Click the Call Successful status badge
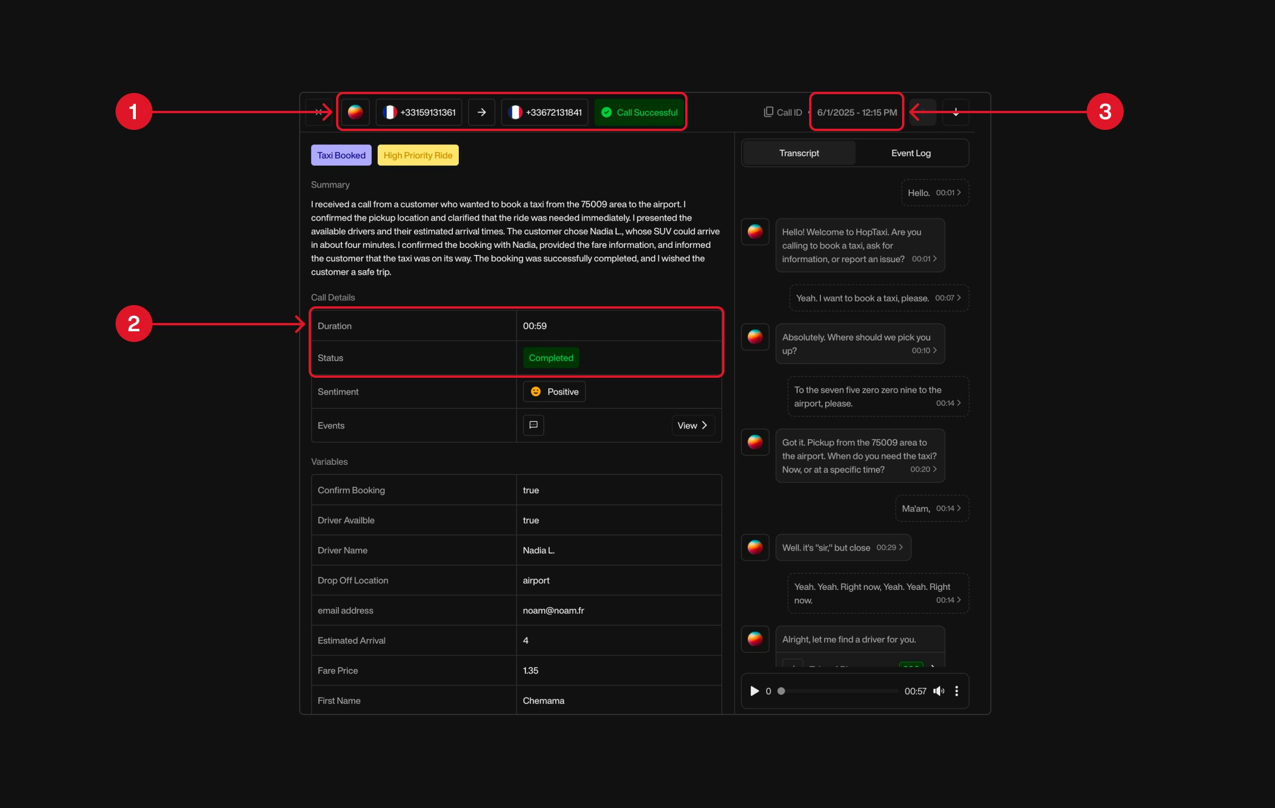 click(639, 111)
